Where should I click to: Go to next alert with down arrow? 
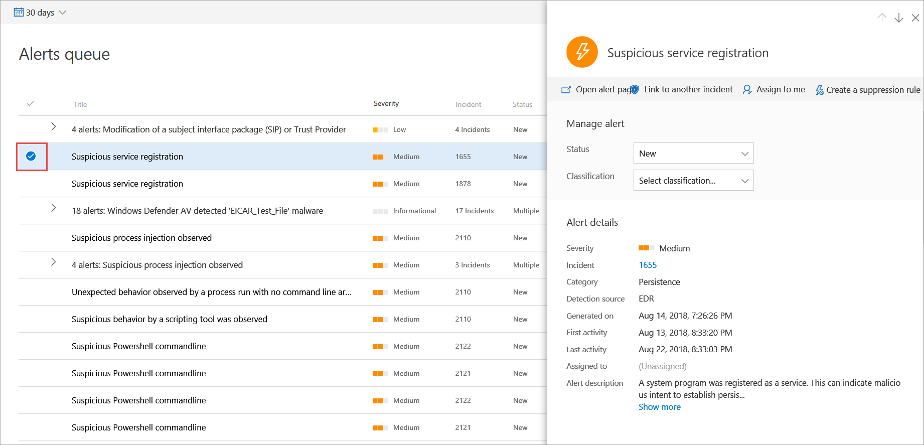[x=899, y=18]
